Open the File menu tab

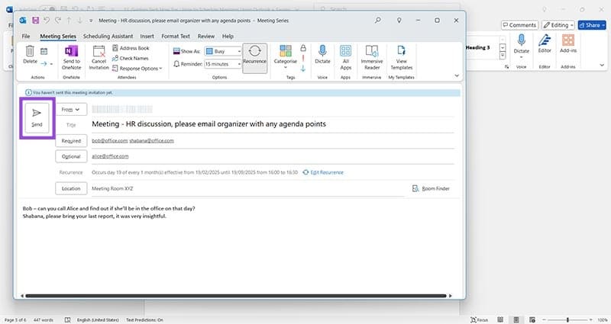coord(26,36)
